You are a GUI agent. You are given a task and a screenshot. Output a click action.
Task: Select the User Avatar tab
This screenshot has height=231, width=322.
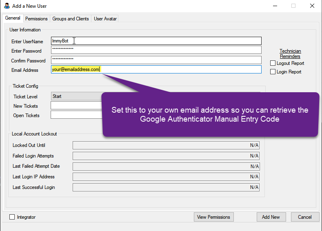[105, 19]
